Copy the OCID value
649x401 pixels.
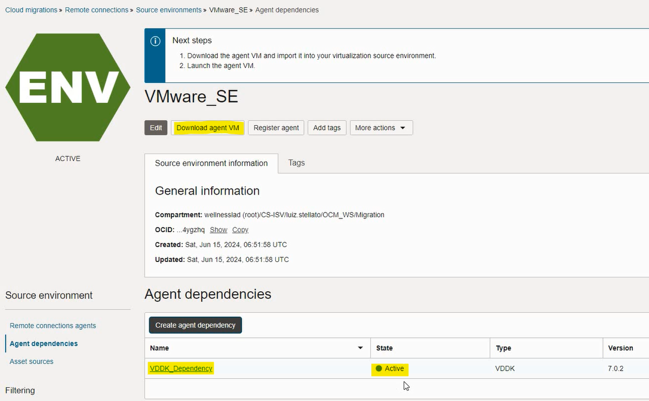click(x=240, y=230)
